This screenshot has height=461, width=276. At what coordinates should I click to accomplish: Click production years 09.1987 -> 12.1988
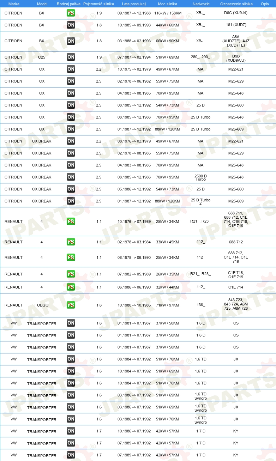pos(134,13)
